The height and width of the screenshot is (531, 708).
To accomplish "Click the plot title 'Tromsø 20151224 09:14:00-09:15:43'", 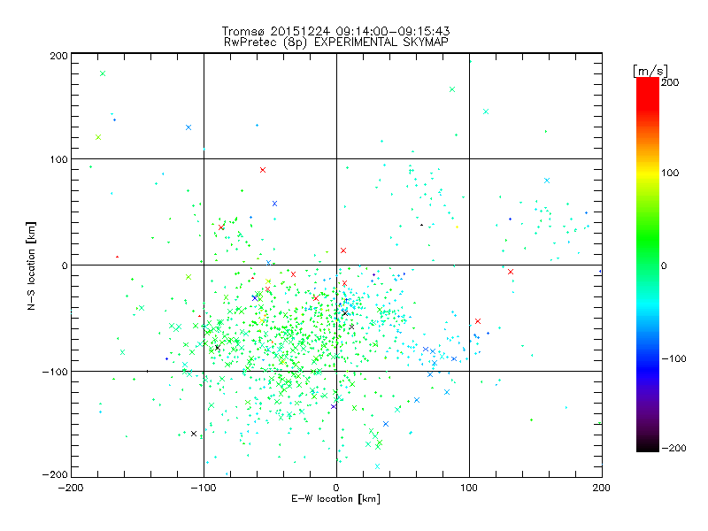I will coord(336,31).
